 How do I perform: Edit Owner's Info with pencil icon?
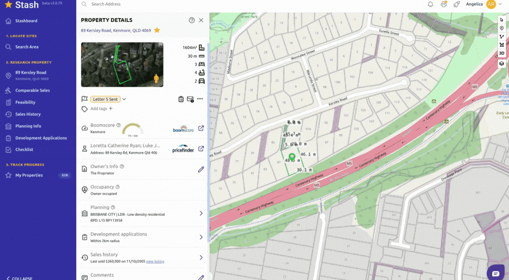(x=201, y=169)
